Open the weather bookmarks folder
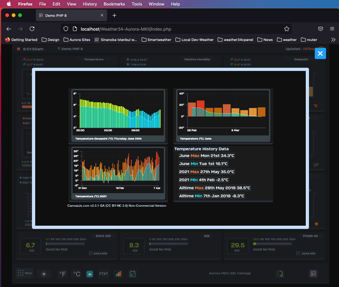This screenshot has height=287, width=339. pyautogui.click(x=287, y=40)
